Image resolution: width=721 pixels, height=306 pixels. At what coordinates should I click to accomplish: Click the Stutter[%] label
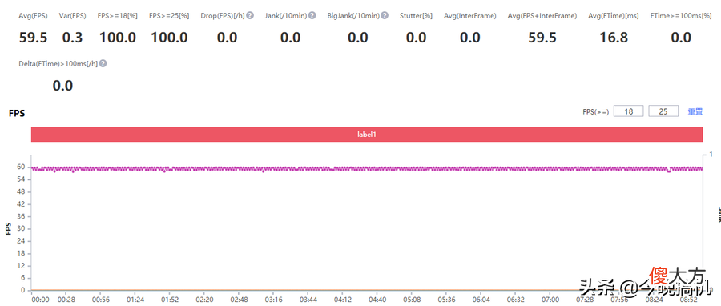(416, 16)
